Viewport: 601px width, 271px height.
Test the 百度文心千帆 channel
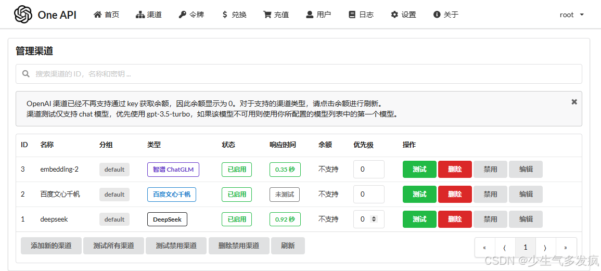(x=419, y=195)
